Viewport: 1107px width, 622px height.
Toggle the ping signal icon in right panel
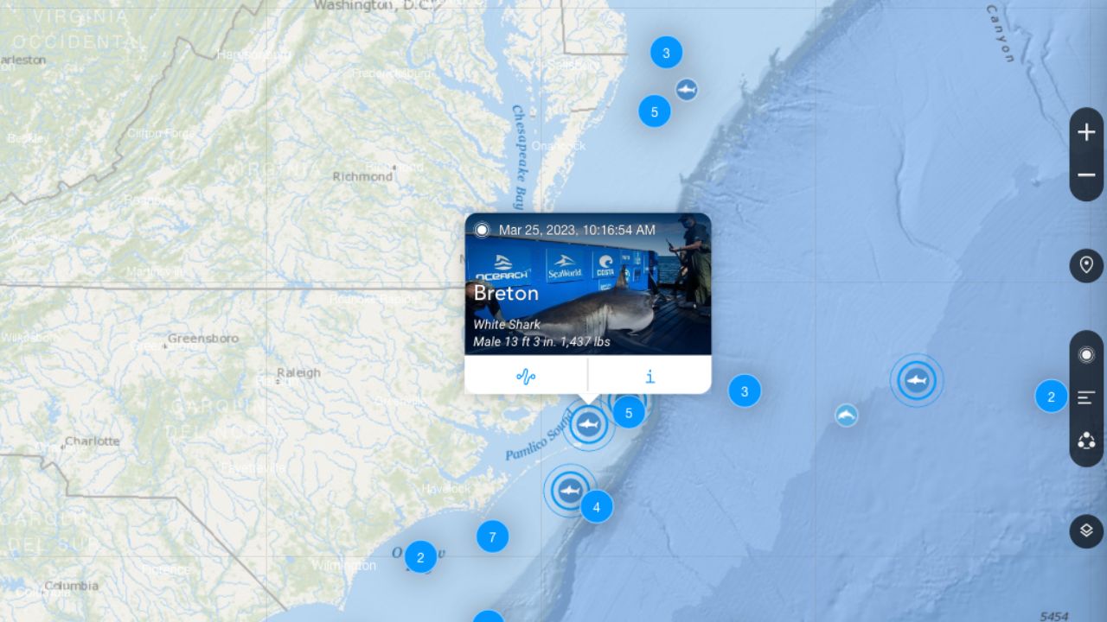tap(1086, 355)
